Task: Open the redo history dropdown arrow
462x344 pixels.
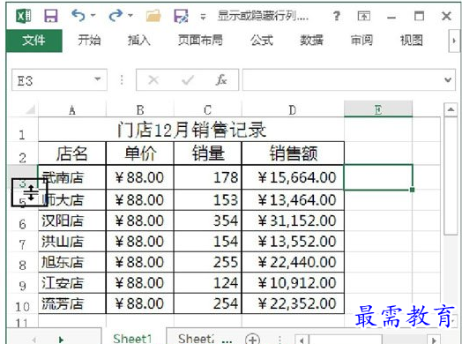Action: click(130, 15)
